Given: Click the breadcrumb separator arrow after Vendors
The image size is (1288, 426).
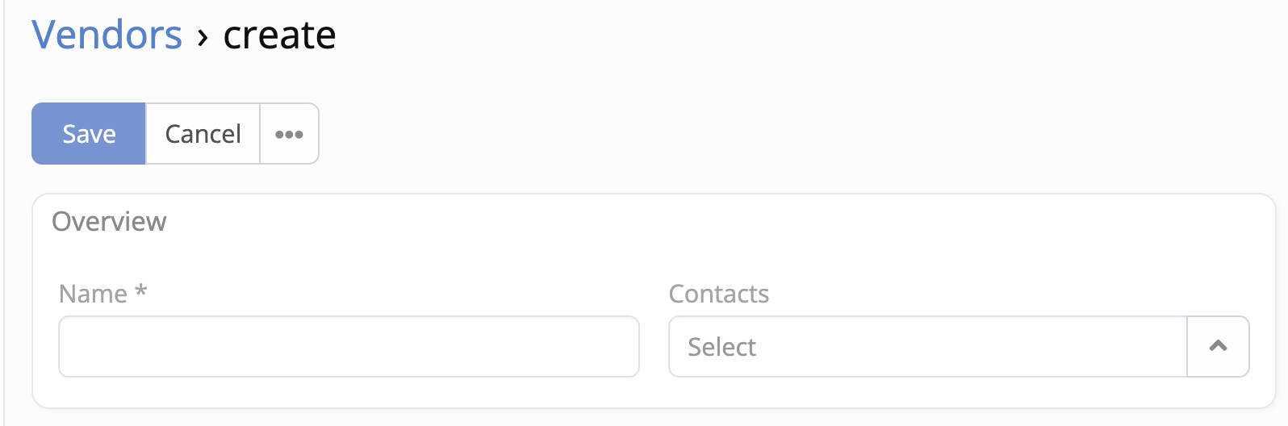Looking at the screenshot, I should [x=203, y=36].
